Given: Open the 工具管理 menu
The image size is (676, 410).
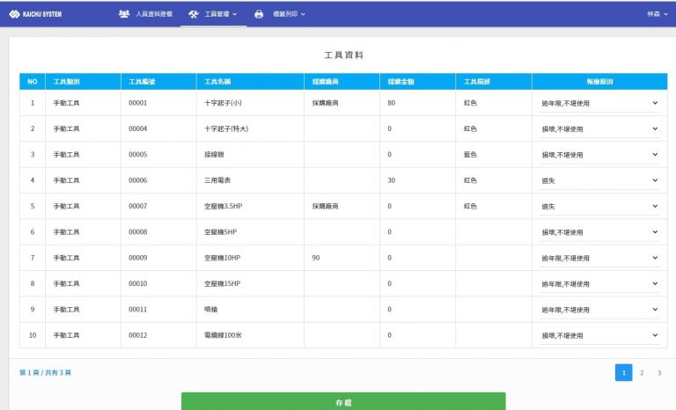Looking at the screenshot, I should pyautogui.click(x=213, y=14).
